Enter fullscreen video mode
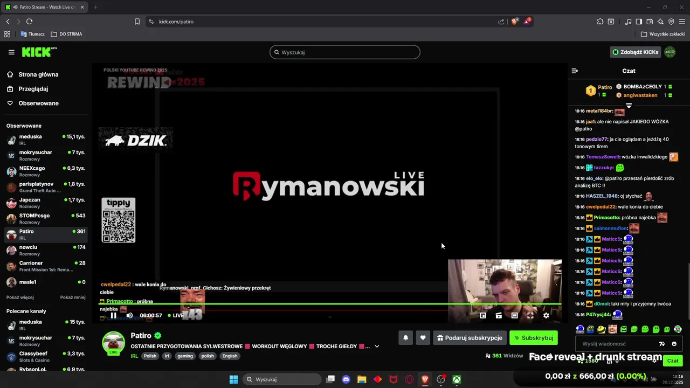The height and width of the screenshot is (388, 690). (x=530, y=315)
